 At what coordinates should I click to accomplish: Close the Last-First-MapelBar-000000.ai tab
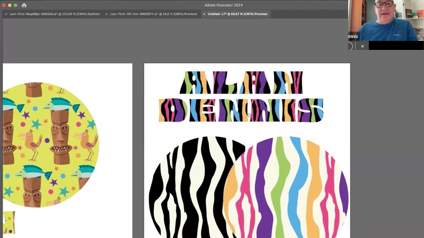click(x=6, y=14)
